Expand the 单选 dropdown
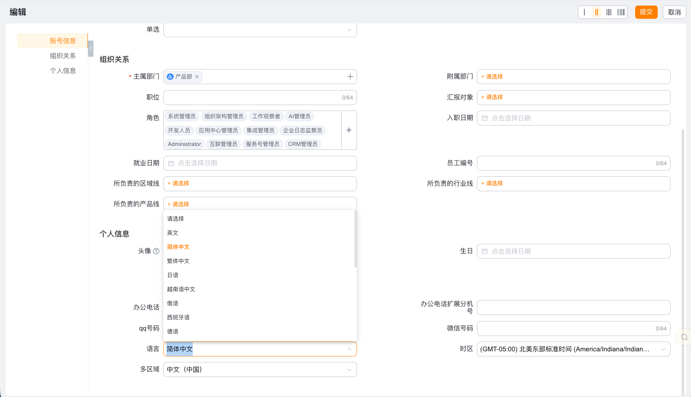Viewport: 691px width, 397px height. pos(260,30)
